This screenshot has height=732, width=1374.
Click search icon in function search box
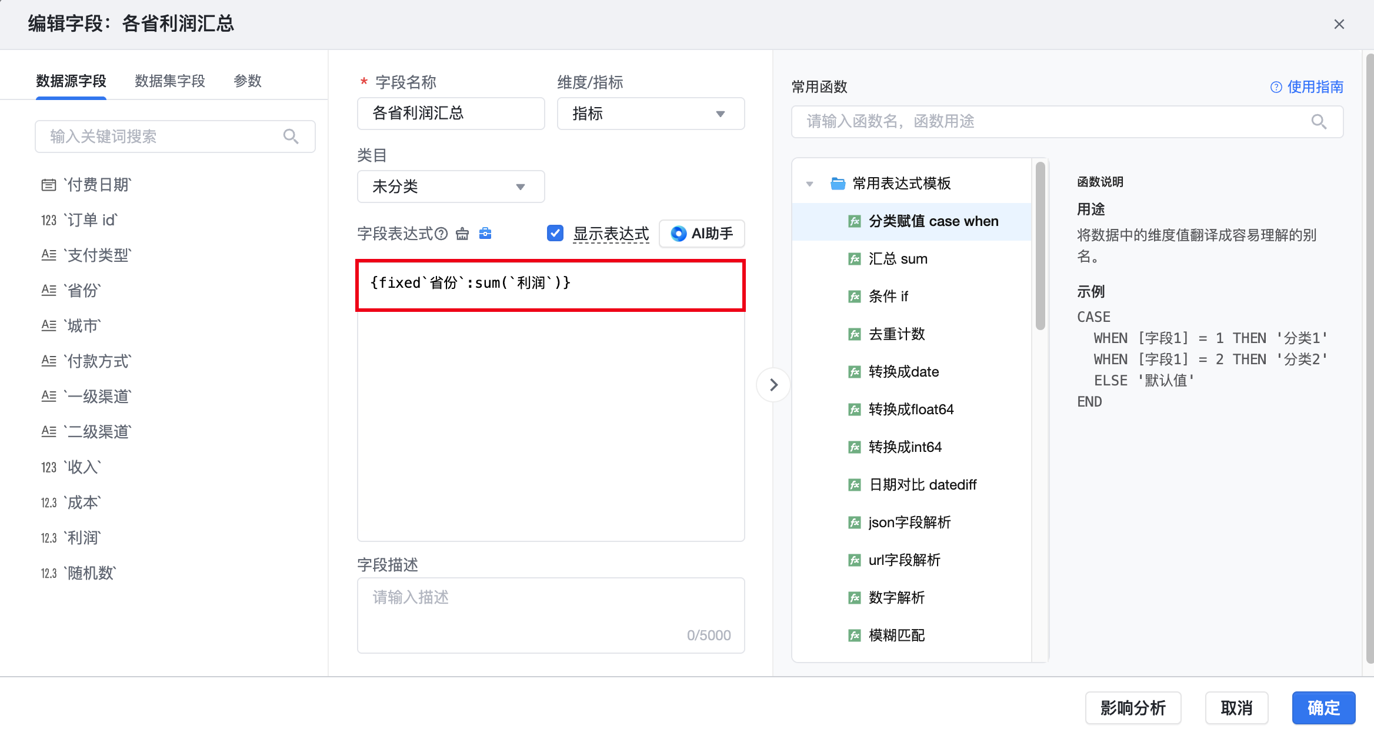point(1319,122)
